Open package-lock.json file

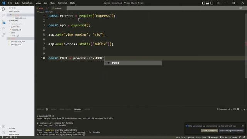(x=18, y=42)
